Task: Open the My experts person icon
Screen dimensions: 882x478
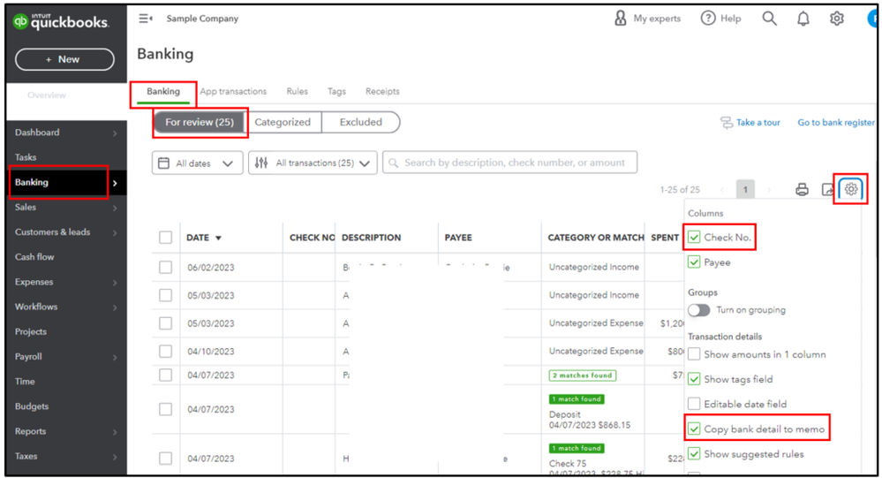Action: [x=620, y=18]
